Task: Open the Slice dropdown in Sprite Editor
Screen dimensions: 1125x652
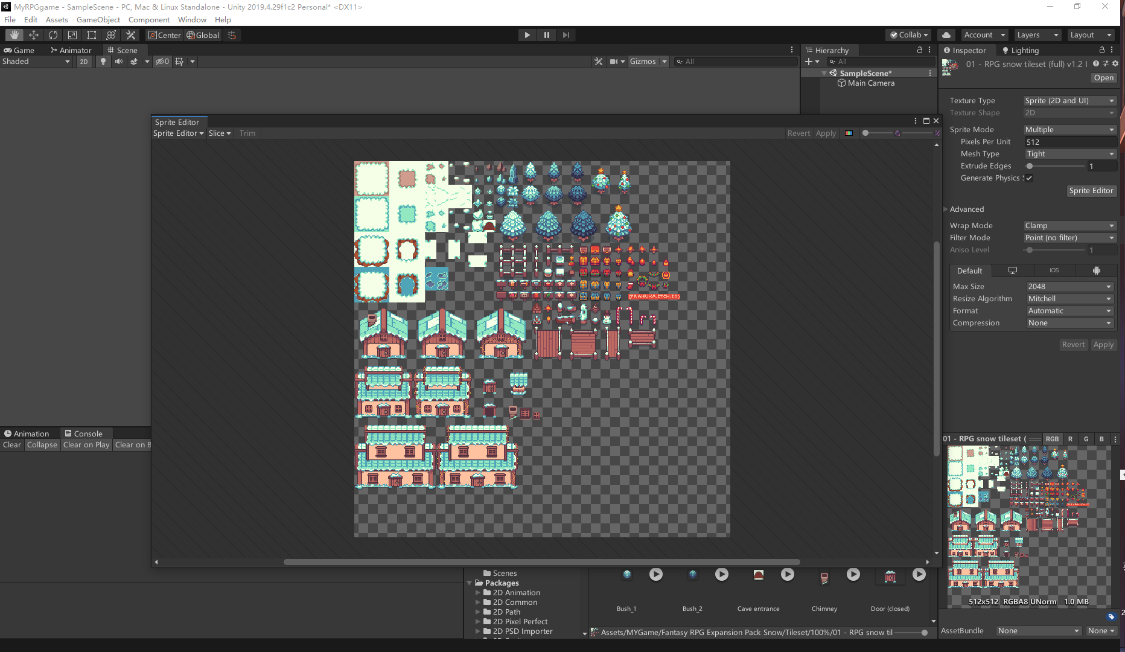Action: 220,133
